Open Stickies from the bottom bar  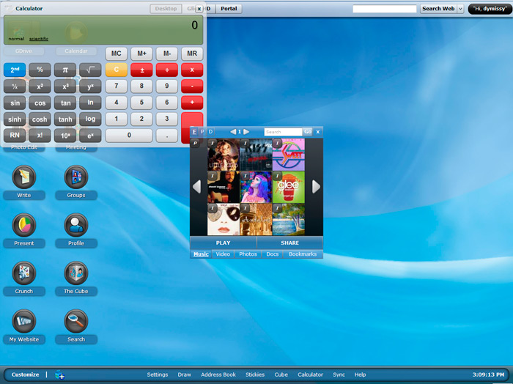click(x=255, y=374)
